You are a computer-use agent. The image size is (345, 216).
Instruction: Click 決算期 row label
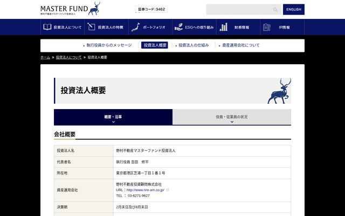(x=62, y=207)
